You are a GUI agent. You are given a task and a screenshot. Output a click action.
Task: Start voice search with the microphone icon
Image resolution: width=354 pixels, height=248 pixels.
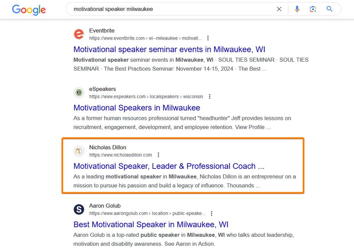pyautogui.click(x=297, y=9)
